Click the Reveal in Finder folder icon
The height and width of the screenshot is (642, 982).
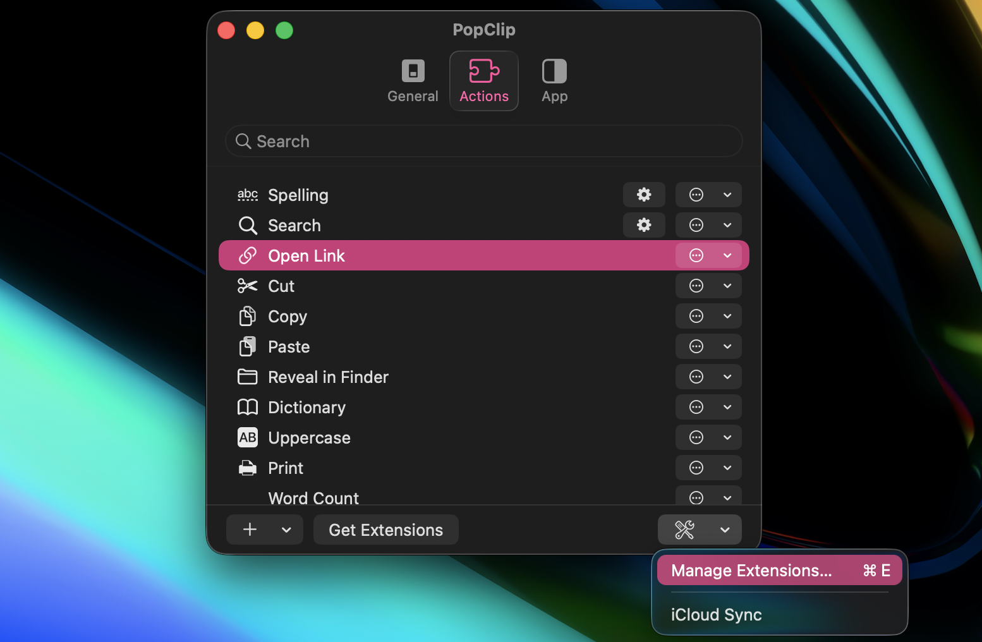pos(248,377)
